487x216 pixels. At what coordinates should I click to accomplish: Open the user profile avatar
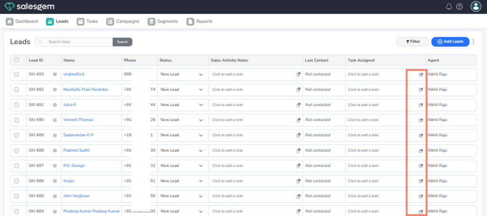[475, 6]
